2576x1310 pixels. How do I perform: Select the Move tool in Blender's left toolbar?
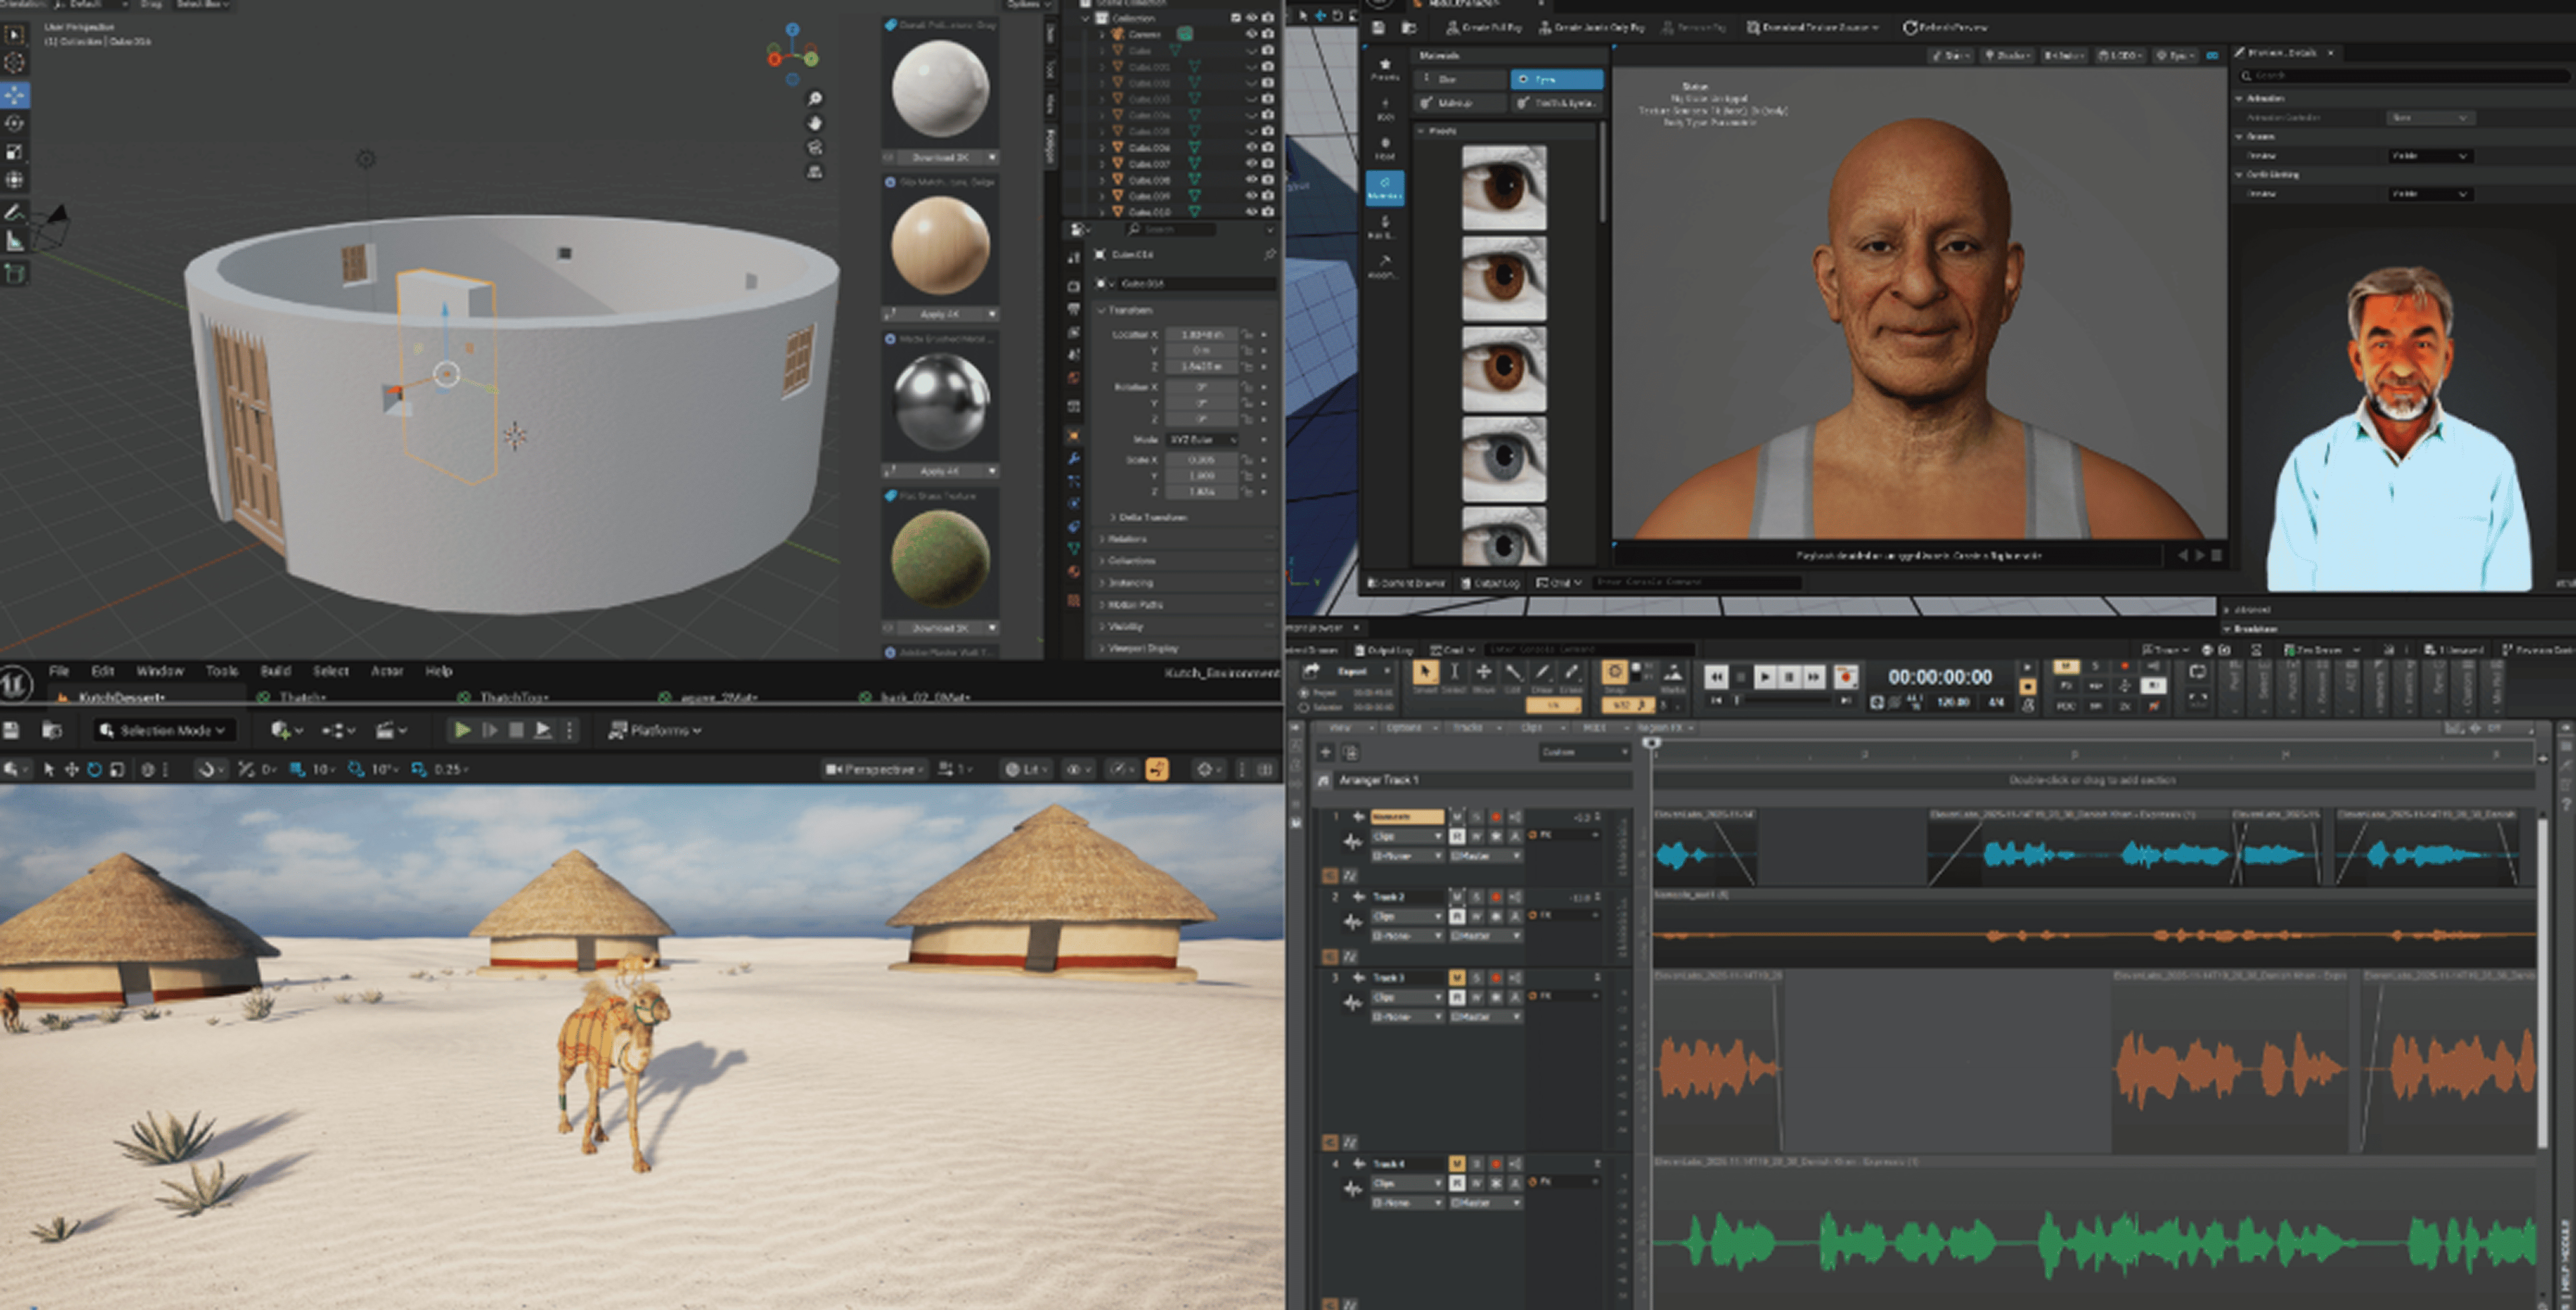(x=15, y=94)
